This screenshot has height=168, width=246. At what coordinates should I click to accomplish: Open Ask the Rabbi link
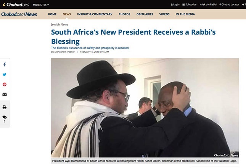tap(208, 5)
